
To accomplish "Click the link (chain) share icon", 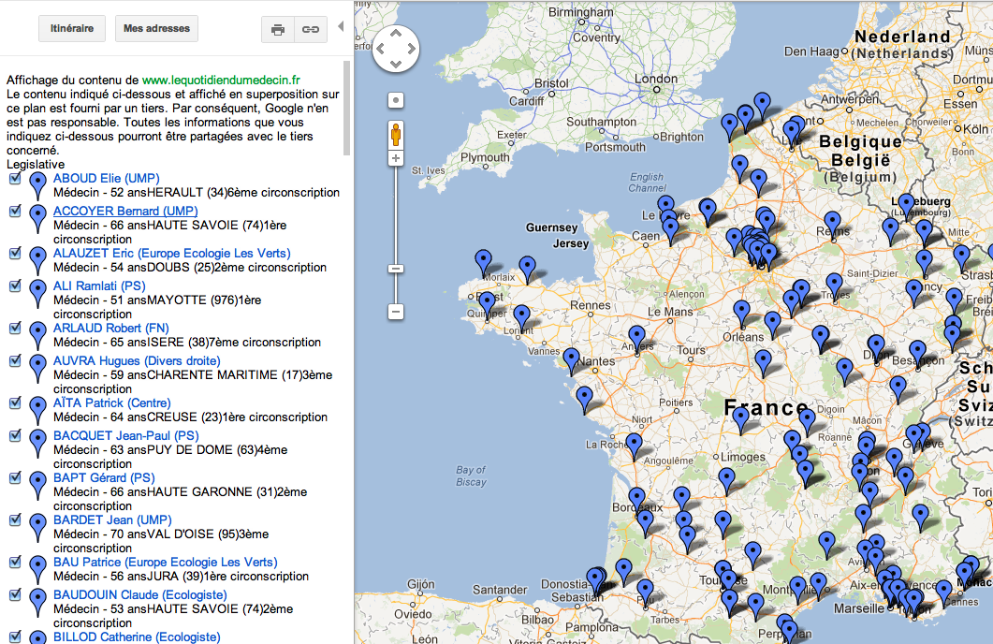I will (x=310, y=29).
